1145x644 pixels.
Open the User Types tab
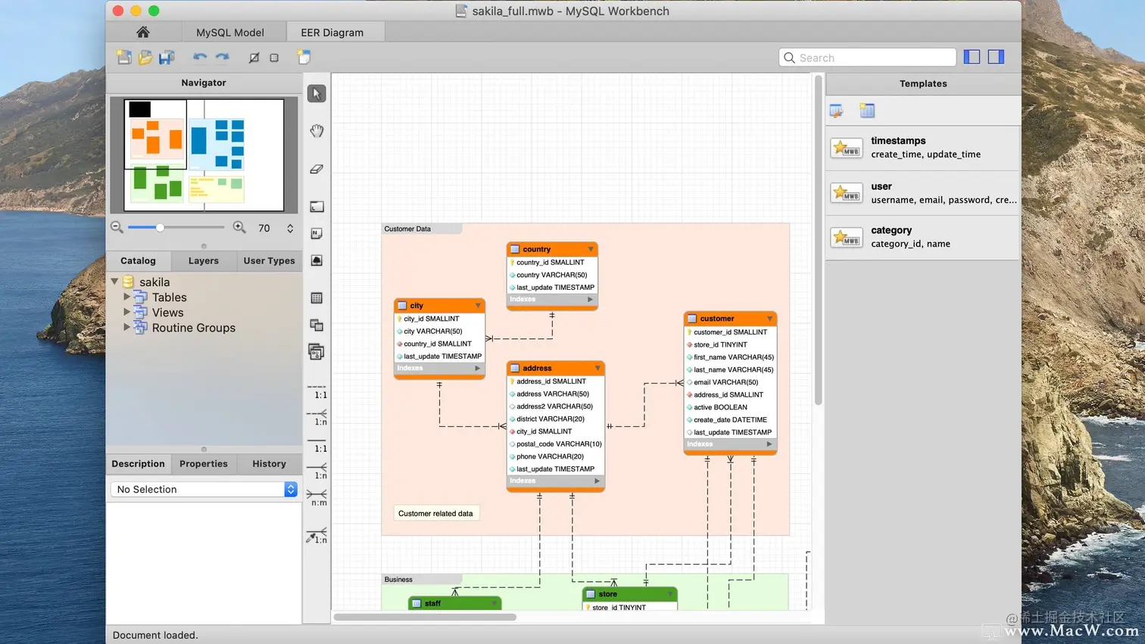269,260
